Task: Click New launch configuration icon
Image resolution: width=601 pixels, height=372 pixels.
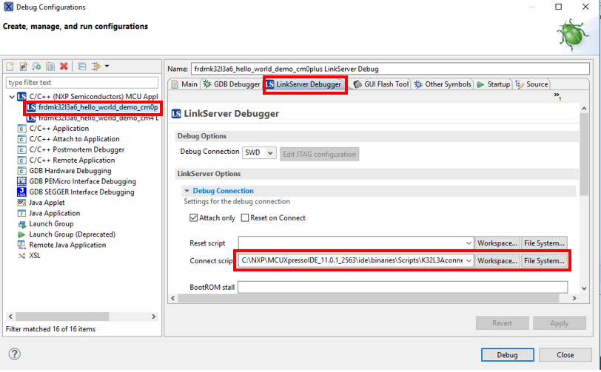Action: [10, 67]
